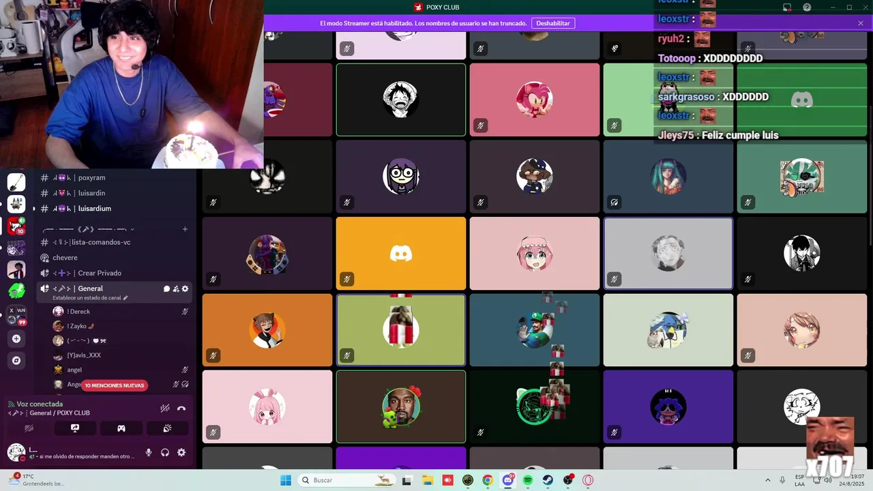The image size is (873, 491).
Task: Edit channel status pencil icon
Action: [125, 298]
